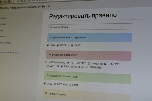Screen dimensions: 152x101
Task: Uncheck the DECEMBER checkbox
Action: pos(102,64)
